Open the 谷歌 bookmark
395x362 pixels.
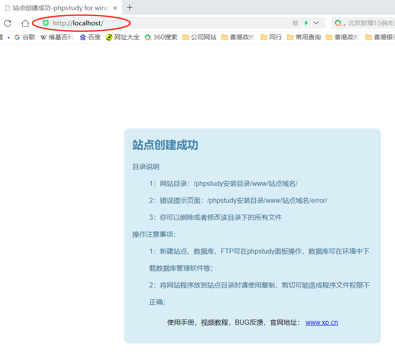click(x=25, y=37)
